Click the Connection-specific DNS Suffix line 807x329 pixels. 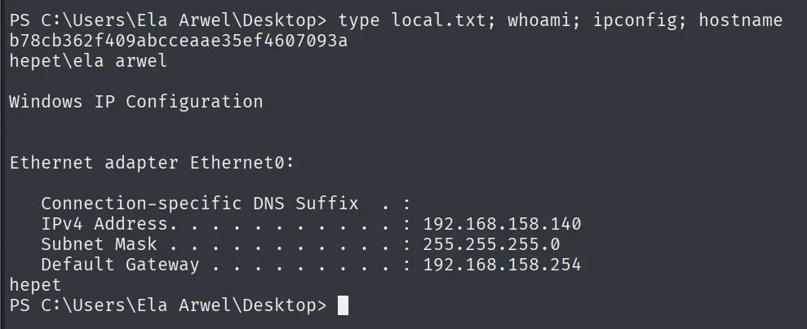pyautogui.click(x=226, y=204)
